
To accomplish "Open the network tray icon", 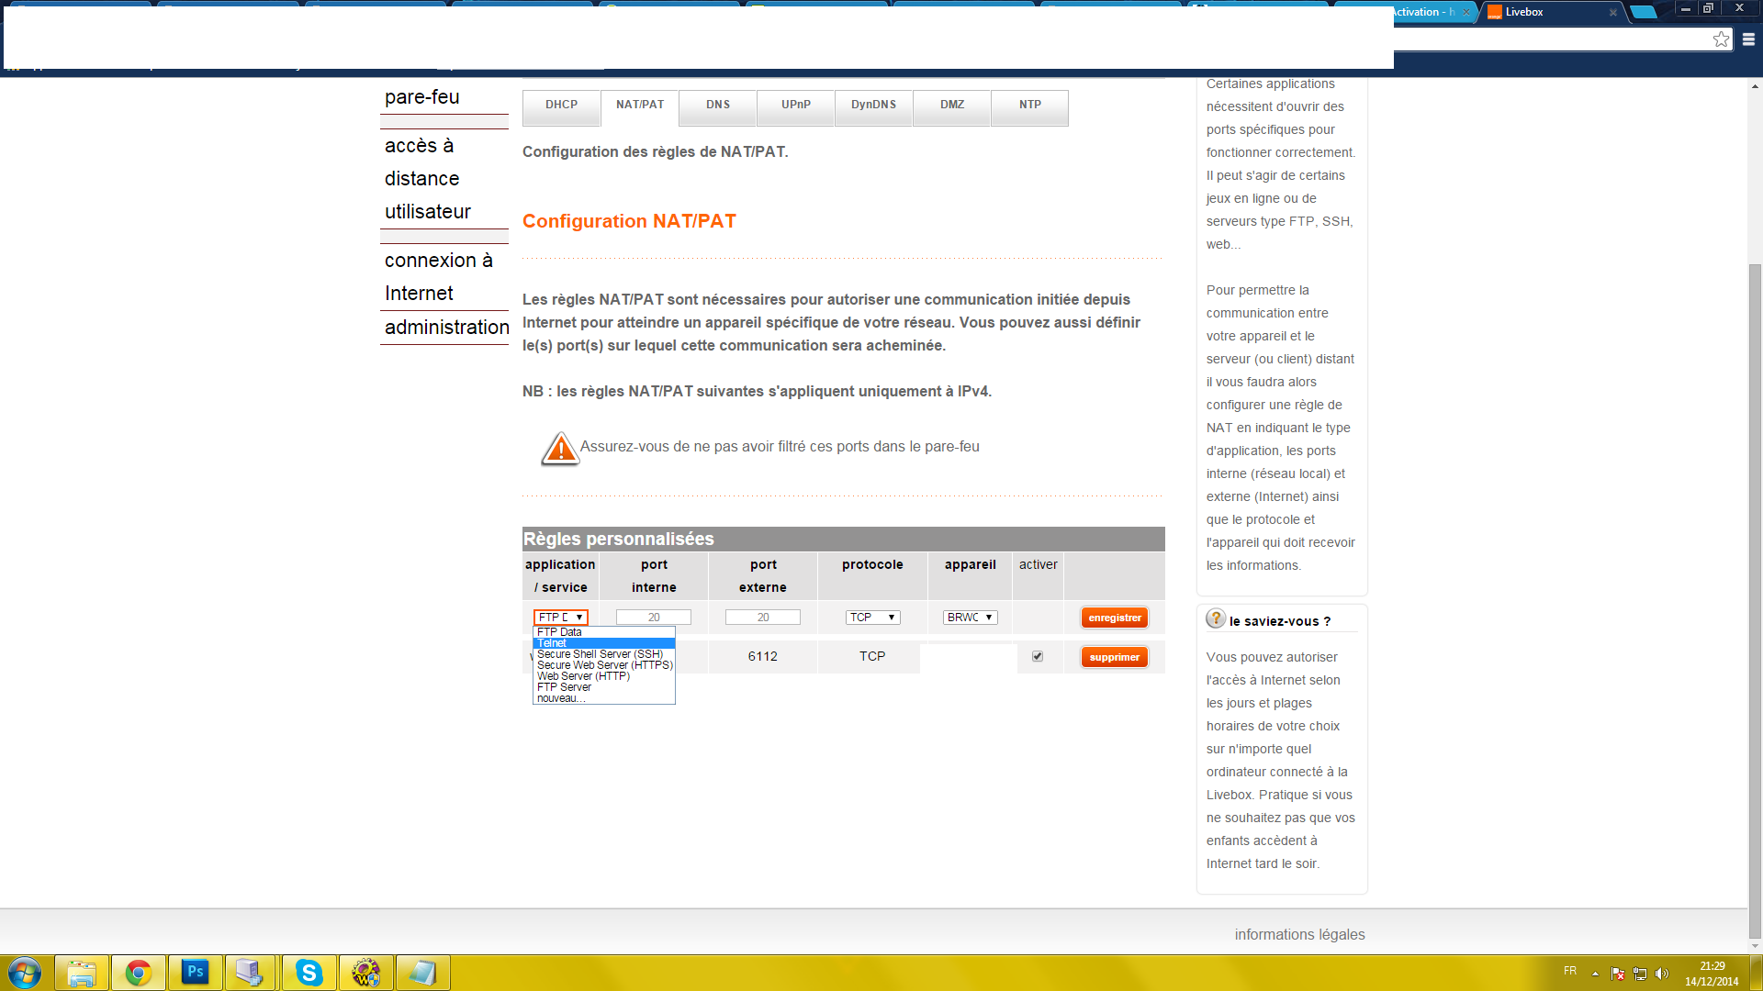I will pyautogui.click(x=1640, y=974).
